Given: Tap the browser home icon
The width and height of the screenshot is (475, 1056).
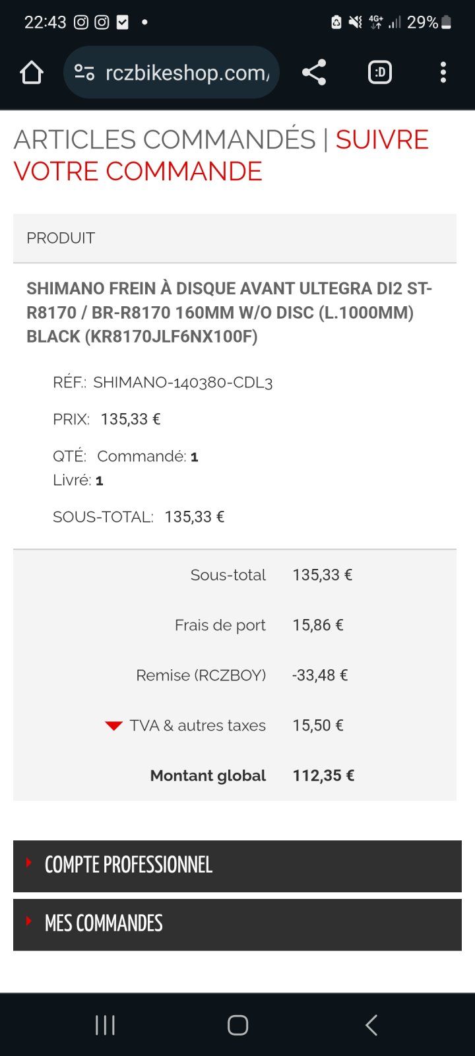Looking at the screenshot, I should (x=32, y=73).
